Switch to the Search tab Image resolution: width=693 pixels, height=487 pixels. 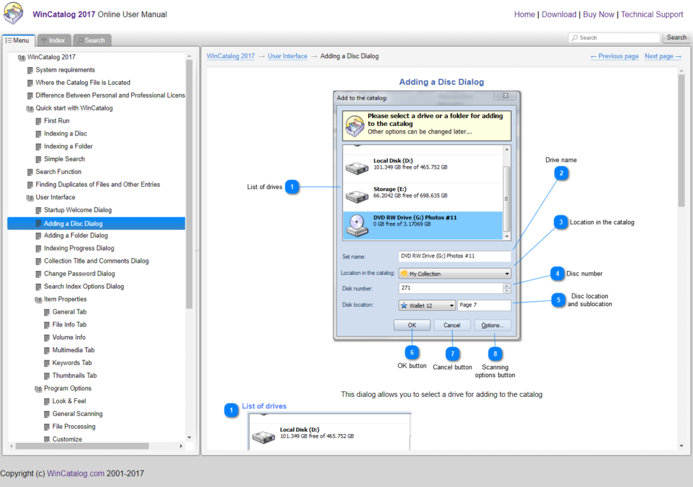pyautogui.click(x=91, y=40)
